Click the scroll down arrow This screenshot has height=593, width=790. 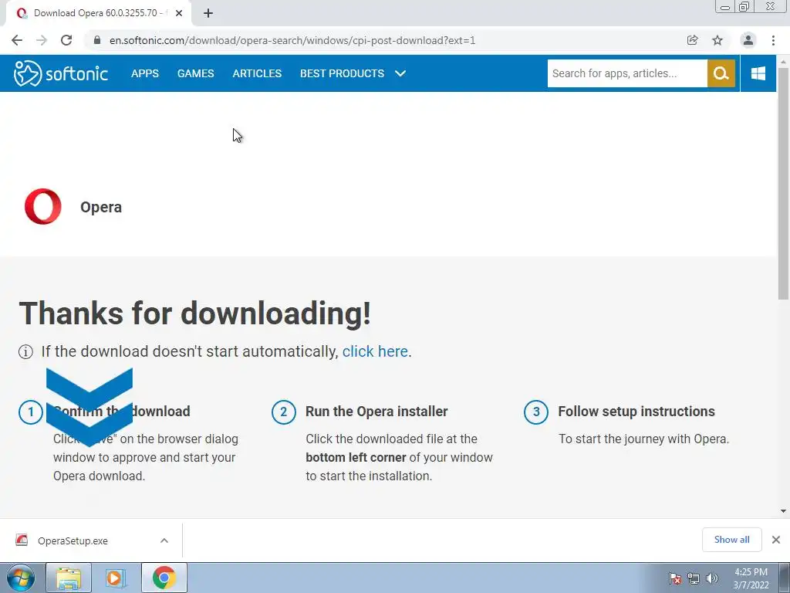[x=783, y=511]
